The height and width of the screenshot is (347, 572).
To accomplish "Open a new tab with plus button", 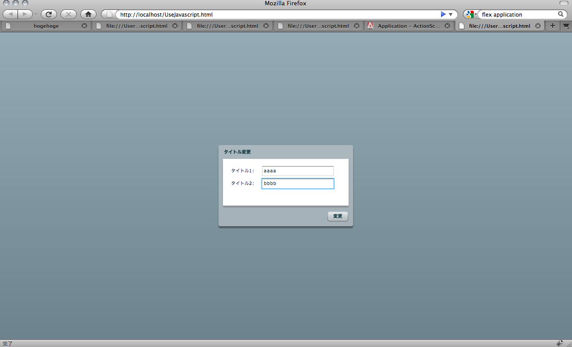I will (552, 26).
